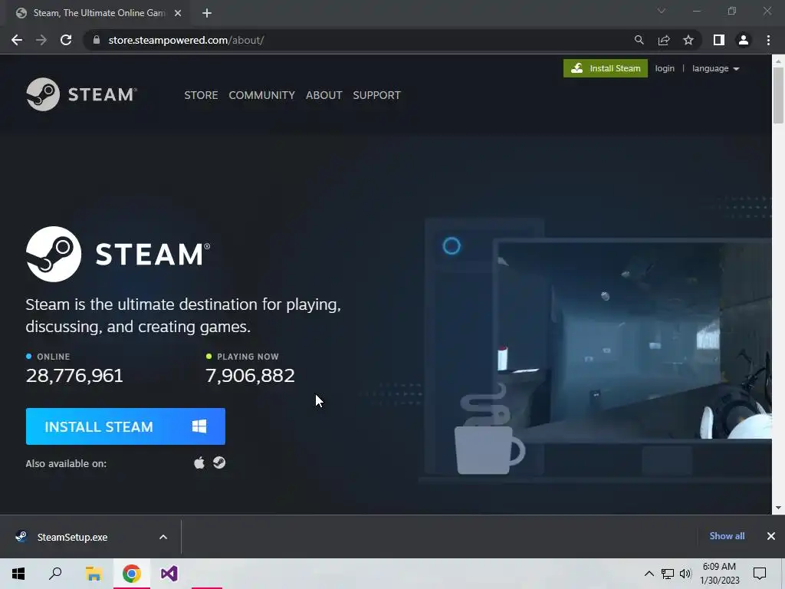Close the downloads bar

click(771, 536)
